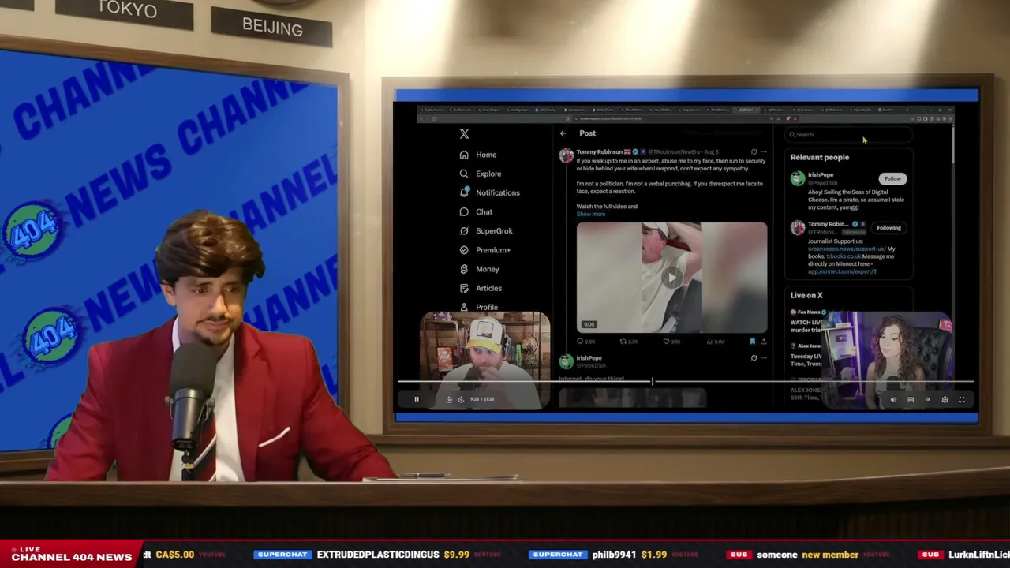Toggle the video player captions button
The height and width of the screenshot is (568, 1010).
pos(911,400)
